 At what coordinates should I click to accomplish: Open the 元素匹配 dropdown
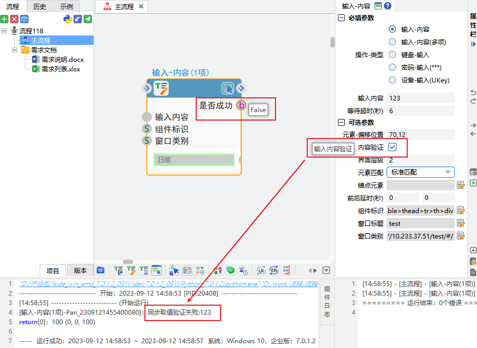pos(420,172)
